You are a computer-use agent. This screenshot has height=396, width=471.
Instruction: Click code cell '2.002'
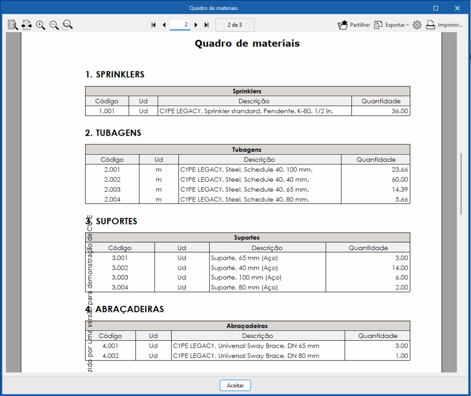(x=112, y=179)
